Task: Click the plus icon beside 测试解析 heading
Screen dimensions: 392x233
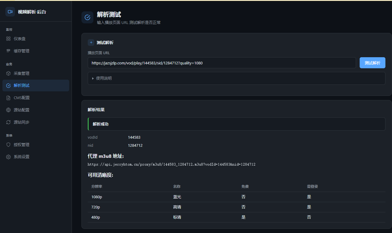Action: 91,43
